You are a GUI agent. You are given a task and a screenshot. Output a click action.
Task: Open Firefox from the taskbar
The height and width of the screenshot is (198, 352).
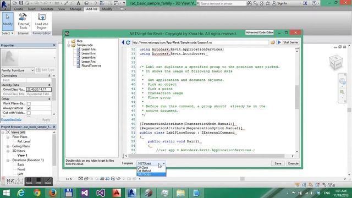(53, 193)
